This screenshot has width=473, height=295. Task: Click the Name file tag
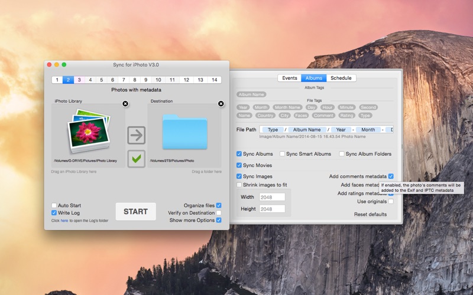(244, 115)
